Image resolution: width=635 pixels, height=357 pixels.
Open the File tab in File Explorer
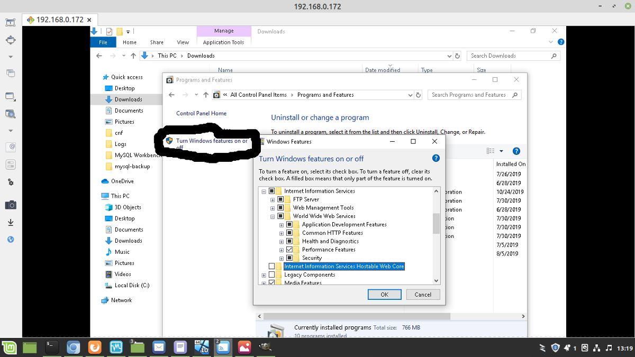tap(103, 42)
